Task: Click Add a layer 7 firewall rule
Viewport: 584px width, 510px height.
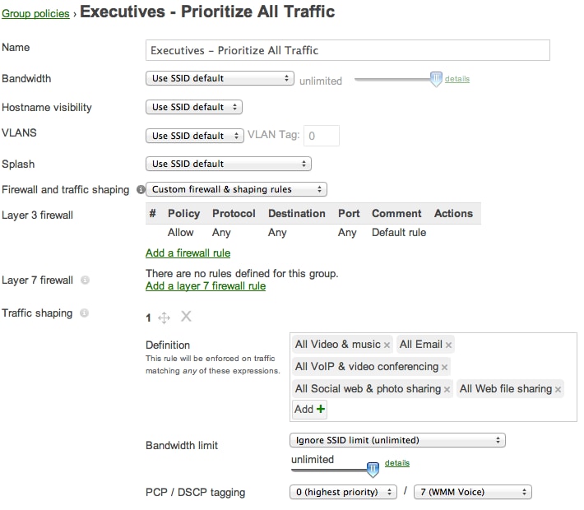Action: point(206,286)
